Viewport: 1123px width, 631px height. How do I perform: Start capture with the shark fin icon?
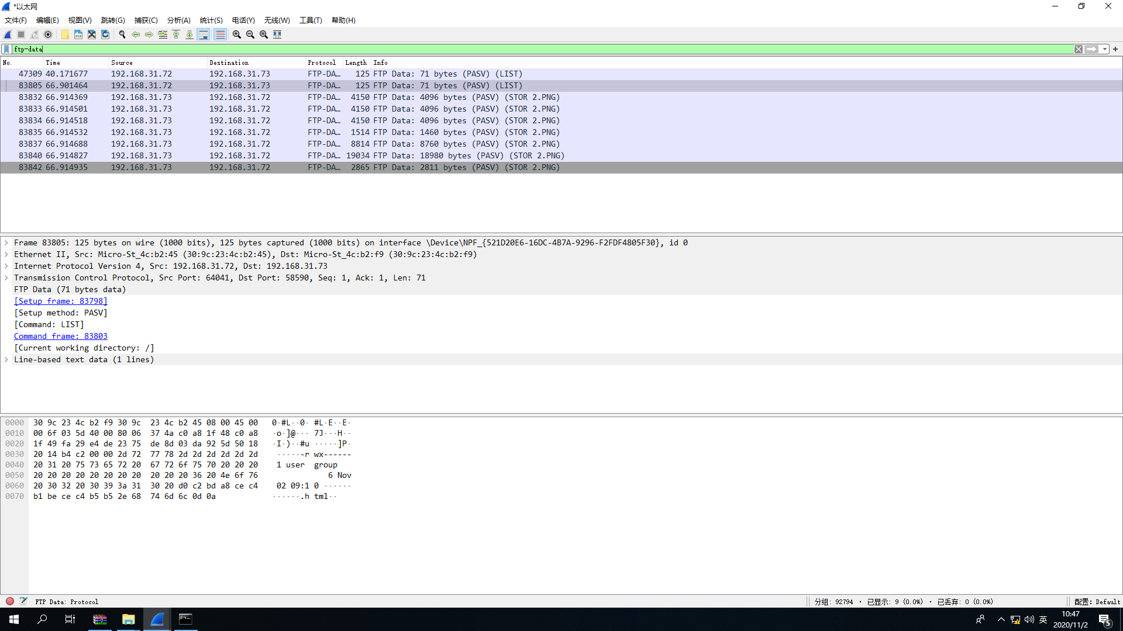pyautogui.click(x=8, y=34)
